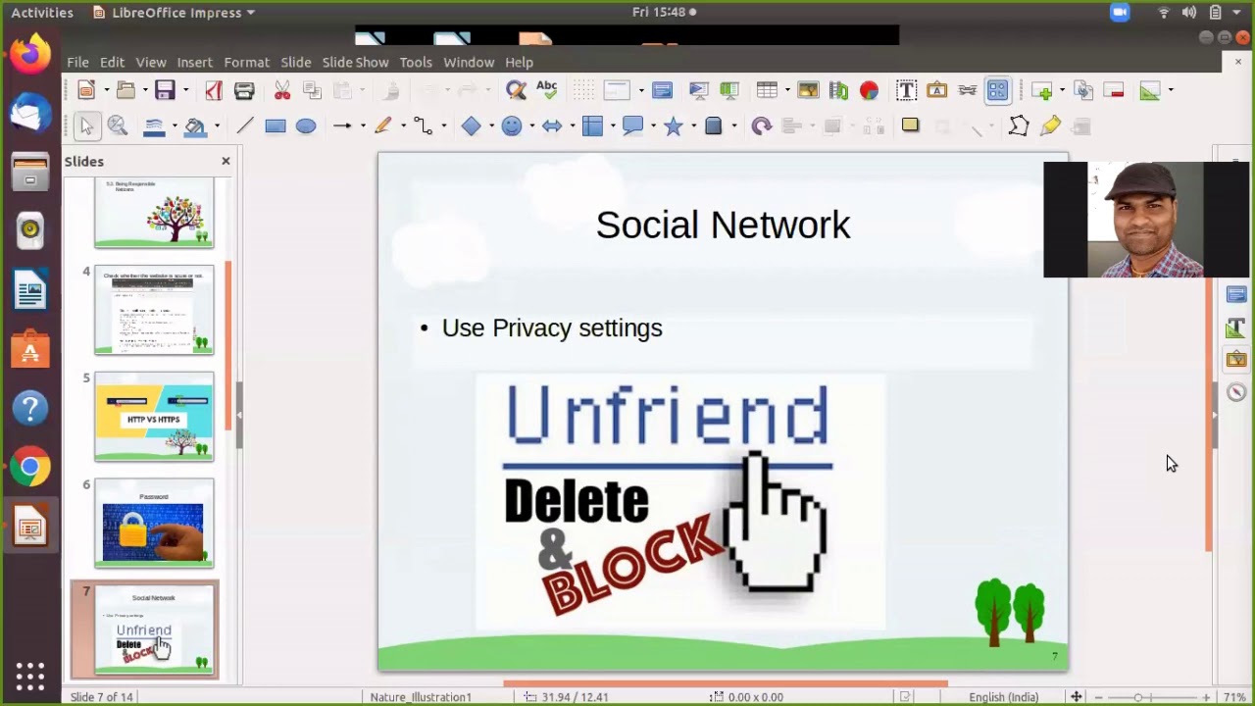The height and width of the screenshot is (706, 1255).
Task: Show Applications grid in the dock
Action: click(29, 677)
